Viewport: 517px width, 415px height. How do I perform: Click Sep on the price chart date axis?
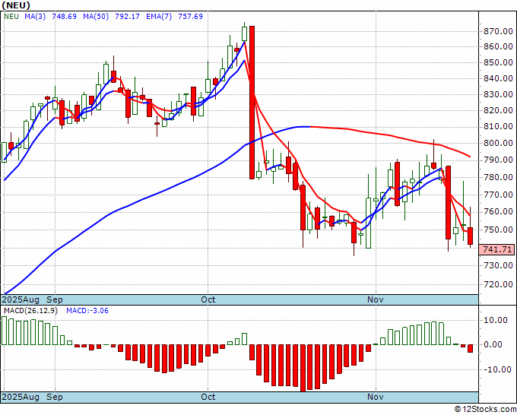[x=55, y=299]
